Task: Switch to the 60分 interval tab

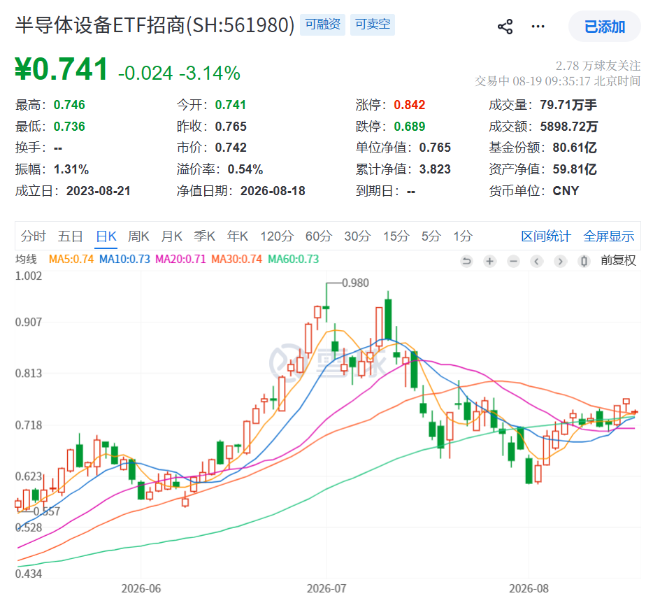Action: [x=319, y=236]
